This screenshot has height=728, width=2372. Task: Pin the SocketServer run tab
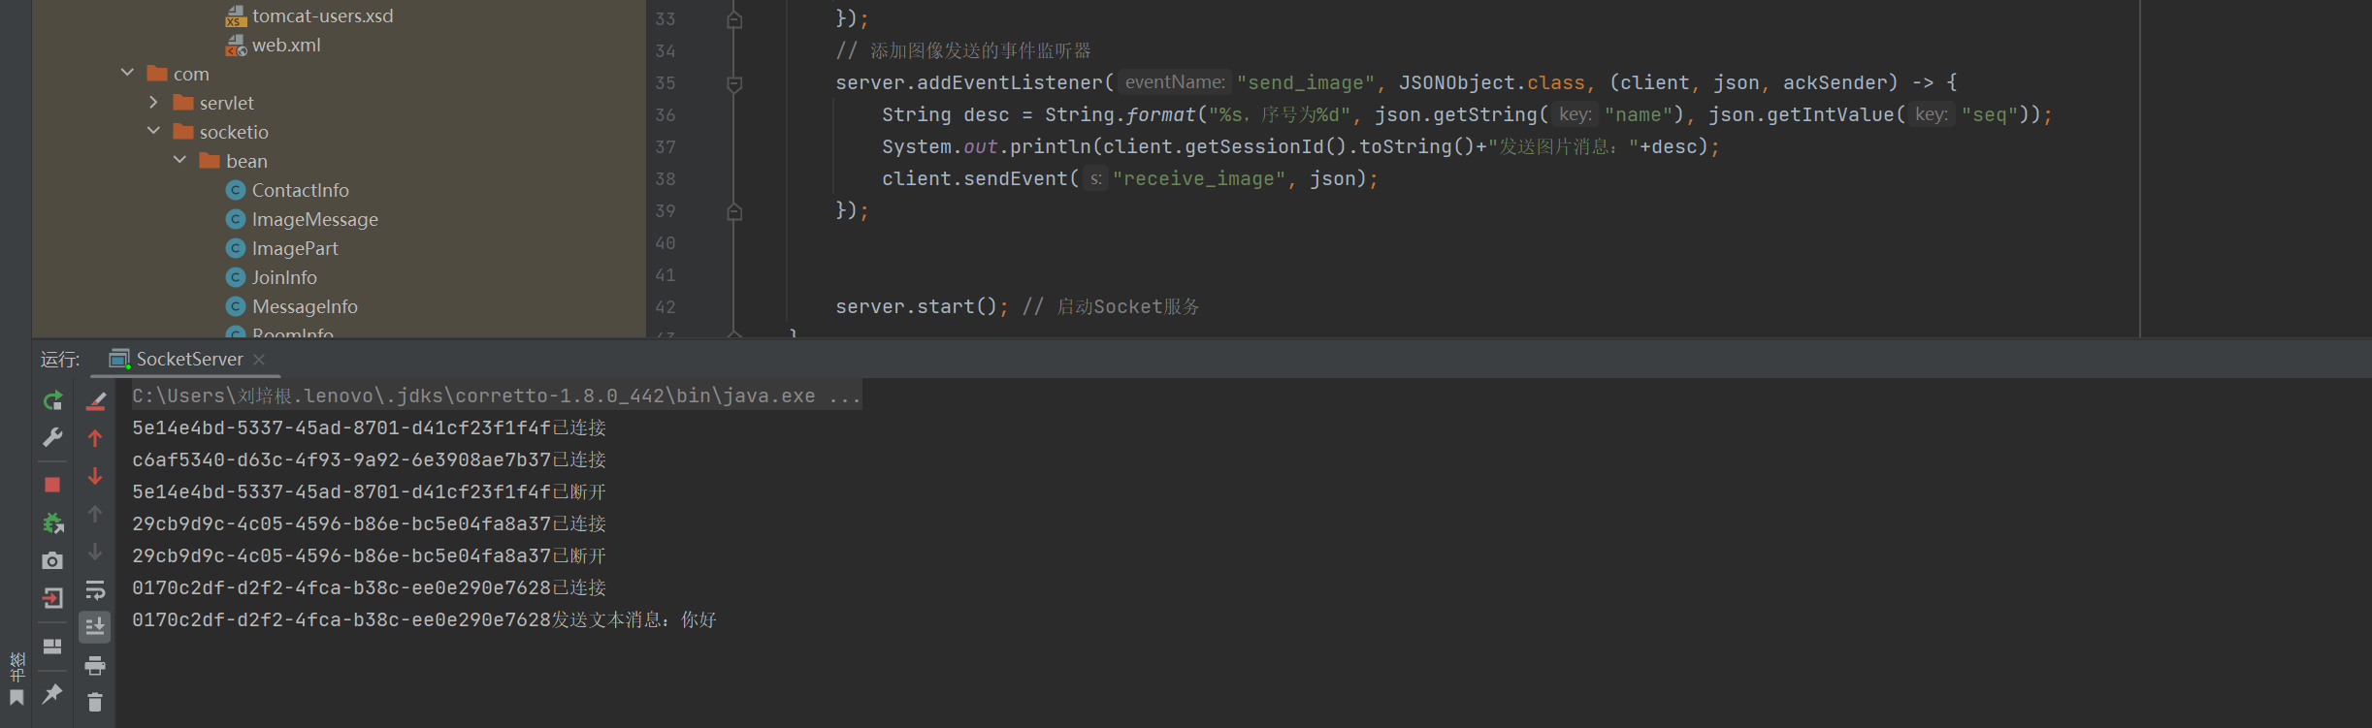[52, 693]
